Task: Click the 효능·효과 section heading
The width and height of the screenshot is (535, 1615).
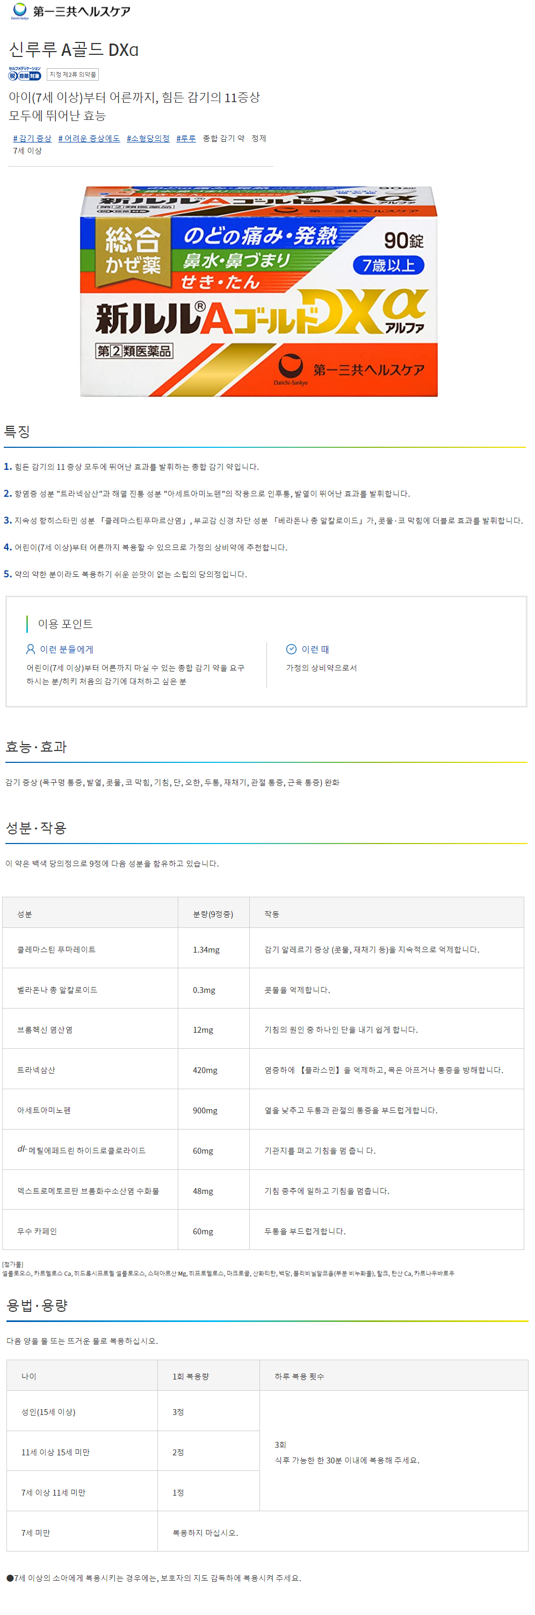Action: (x=37, y=746)
